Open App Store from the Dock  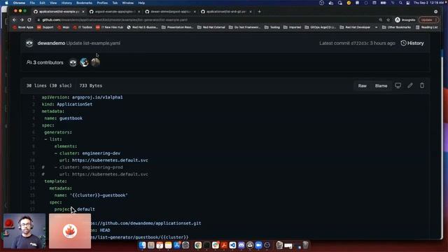click(177, 245)
